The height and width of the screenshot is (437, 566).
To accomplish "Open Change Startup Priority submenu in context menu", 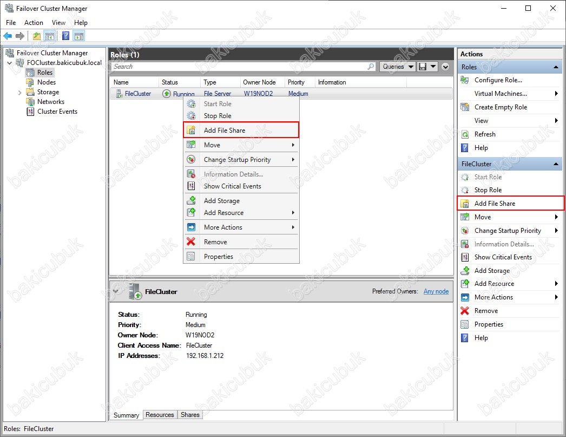I will pos(241,160).
